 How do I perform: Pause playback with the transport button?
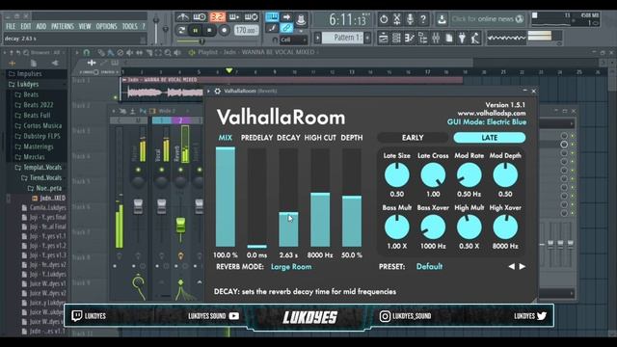(195, 30)
